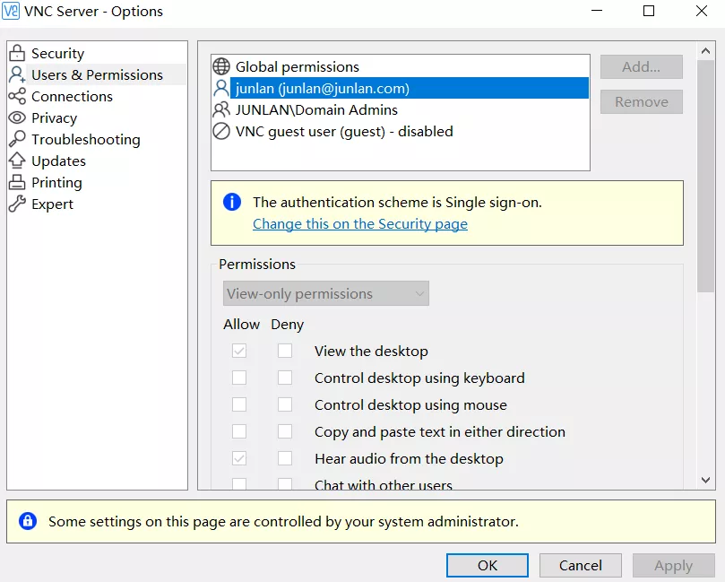Click the scrollbar up arrow
This screenshot has width=725, height=582.
coord(706,50)
